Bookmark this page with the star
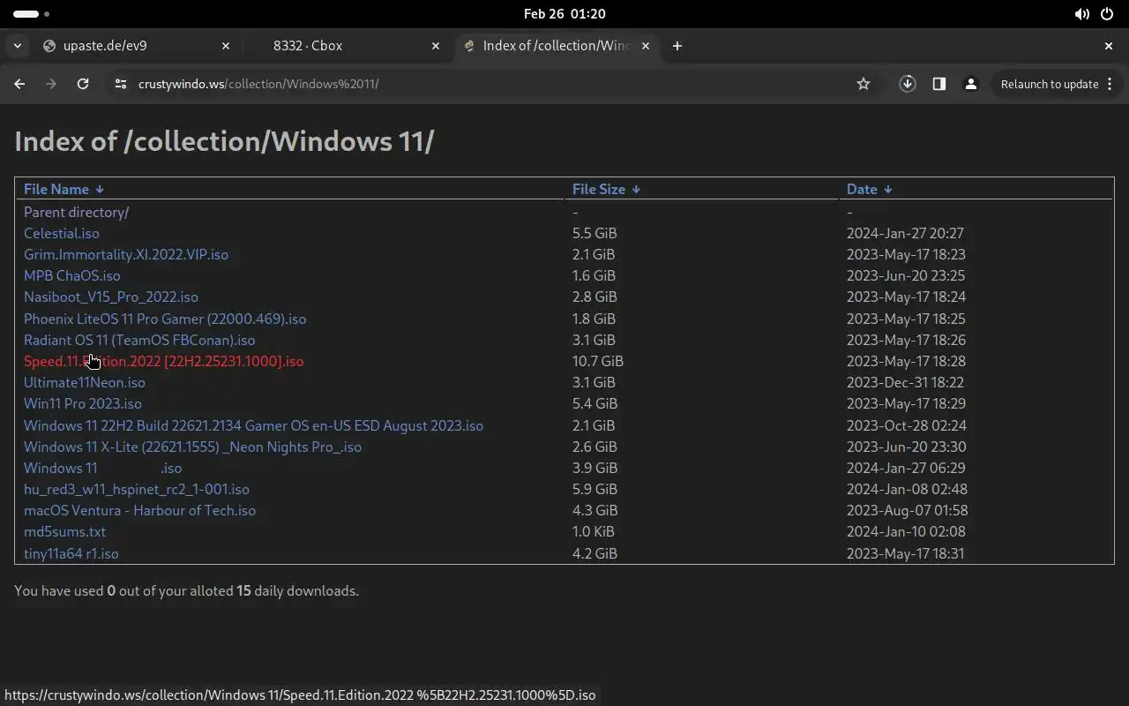 [x=864, y=84]
